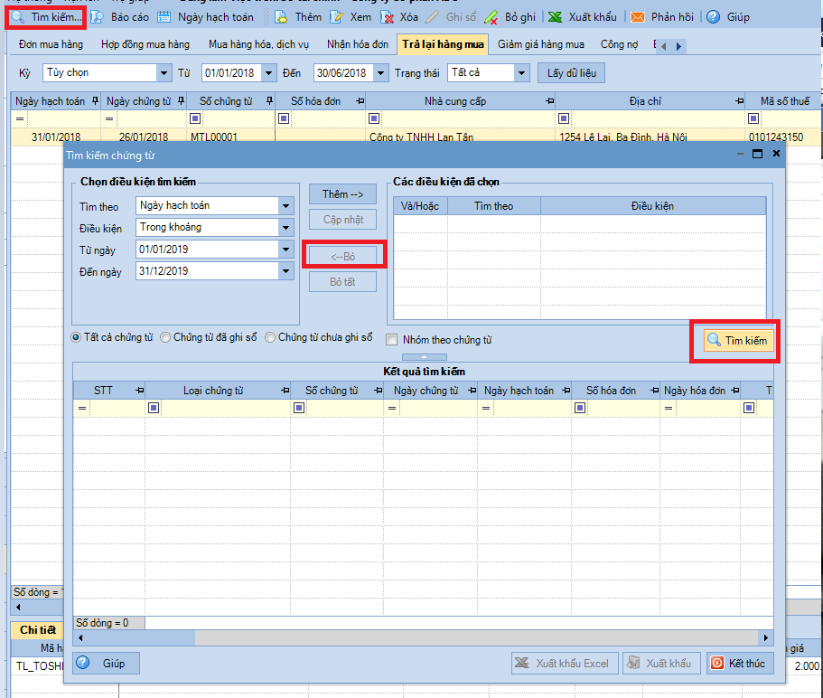Open the Đến ngày date picker
This screenshot has width=823, height=698.
click(x=286, y=271)
